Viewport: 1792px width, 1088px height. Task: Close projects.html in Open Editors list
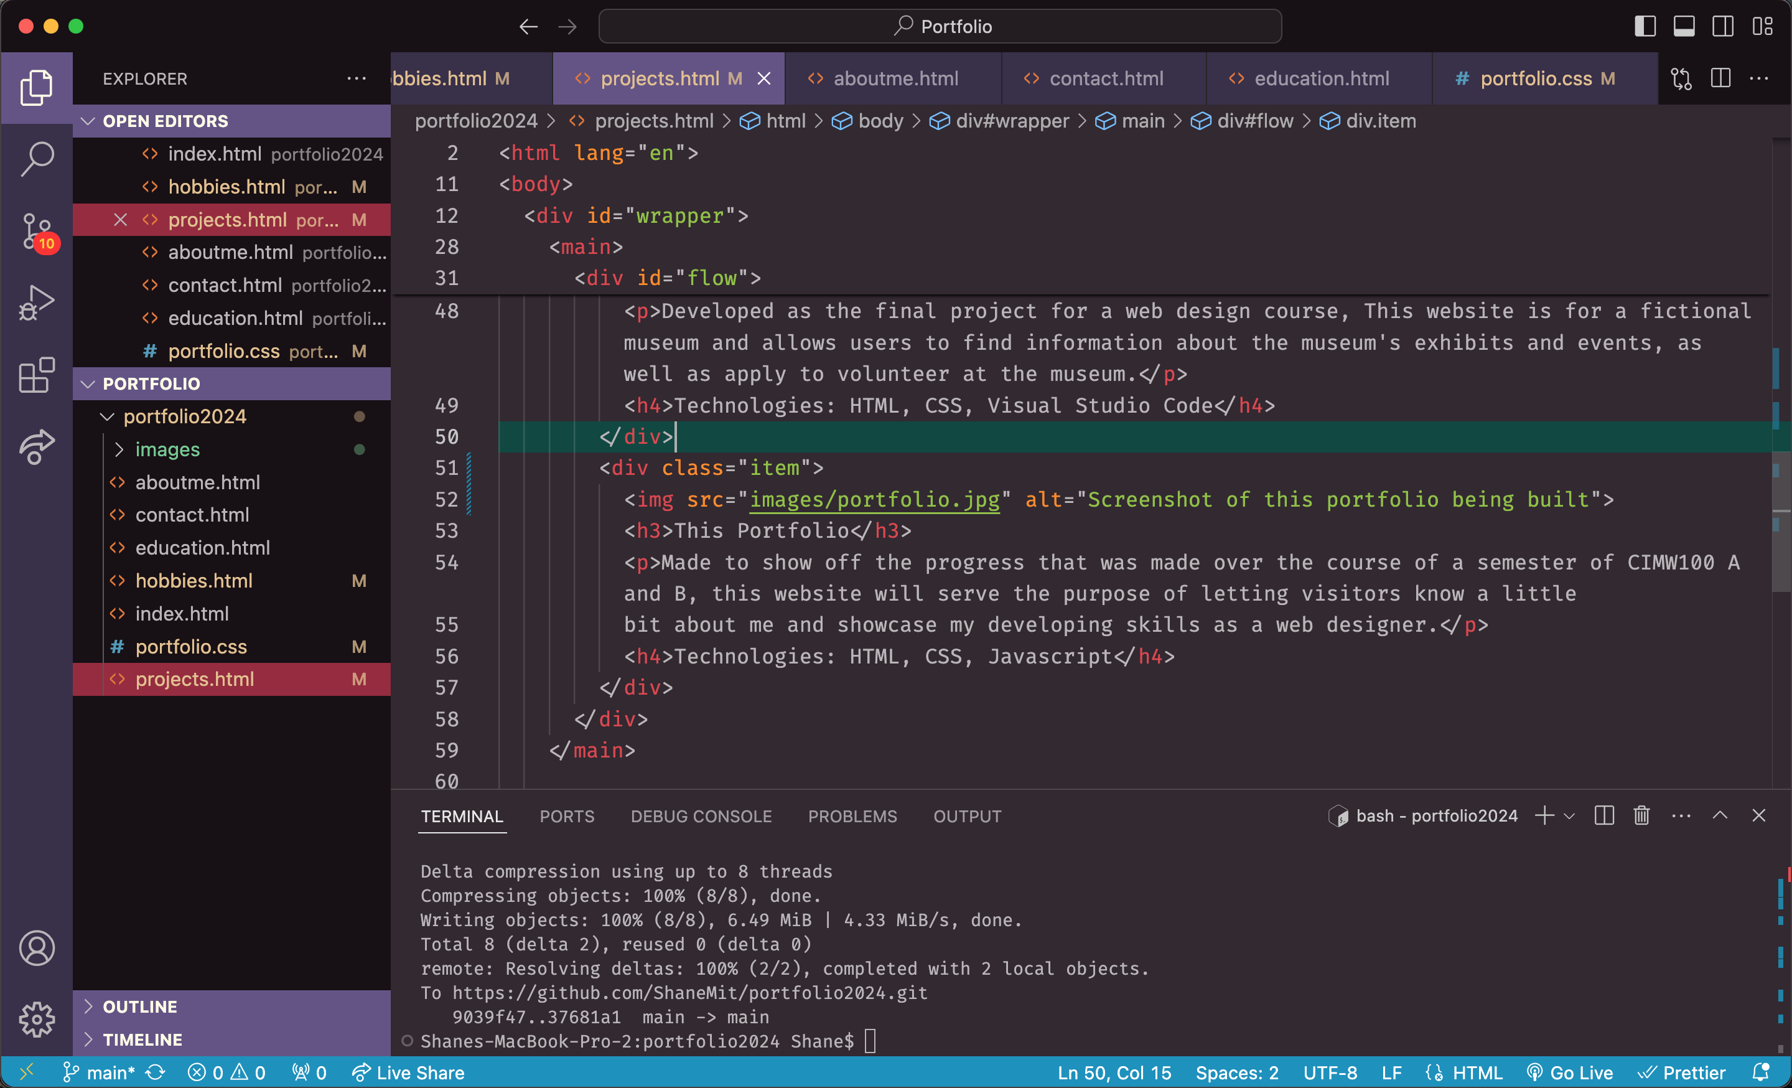pos(121,220)
